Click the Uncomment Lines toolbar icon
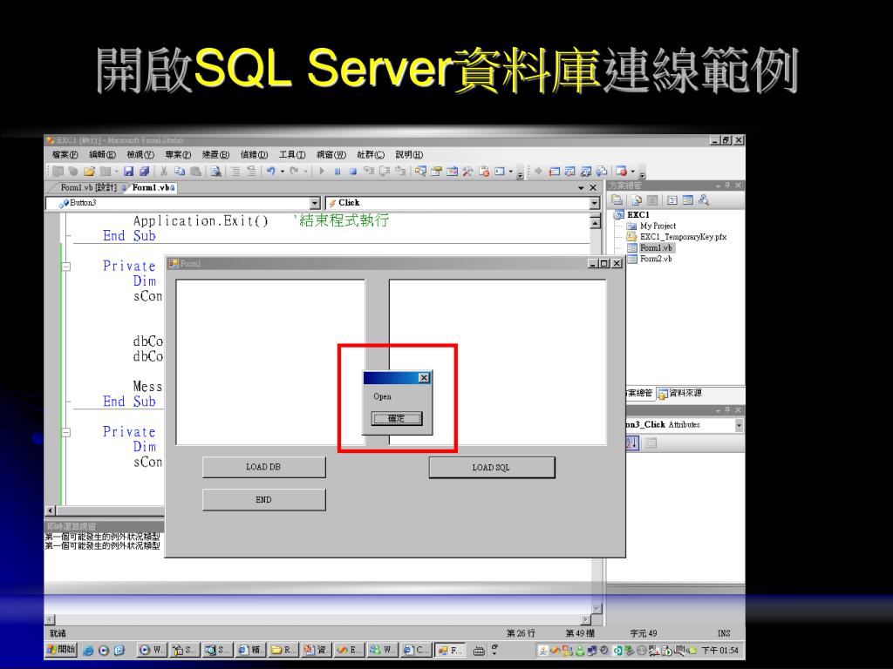The height and width of the screenshot is (669, 893). pos(251,172)
